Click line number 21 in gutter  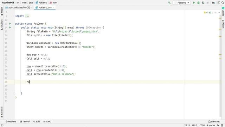click(x=6, y=55)
